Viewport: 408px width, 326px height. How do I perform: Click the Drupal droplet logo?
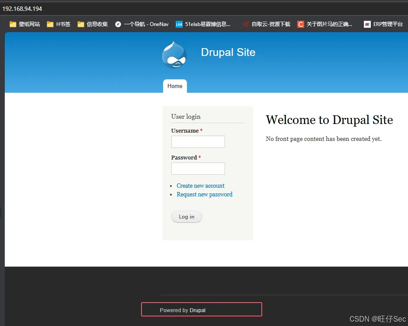pos(174,55)
